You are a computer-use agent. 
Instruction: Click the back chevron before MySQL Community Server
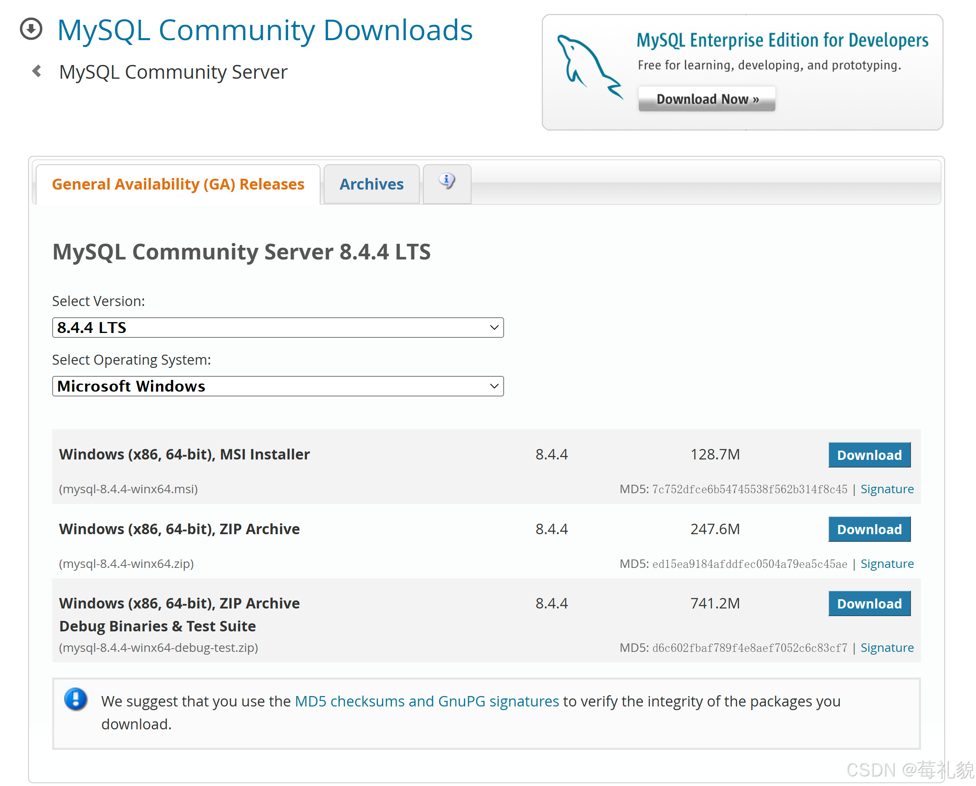click(x=37, y=71)
